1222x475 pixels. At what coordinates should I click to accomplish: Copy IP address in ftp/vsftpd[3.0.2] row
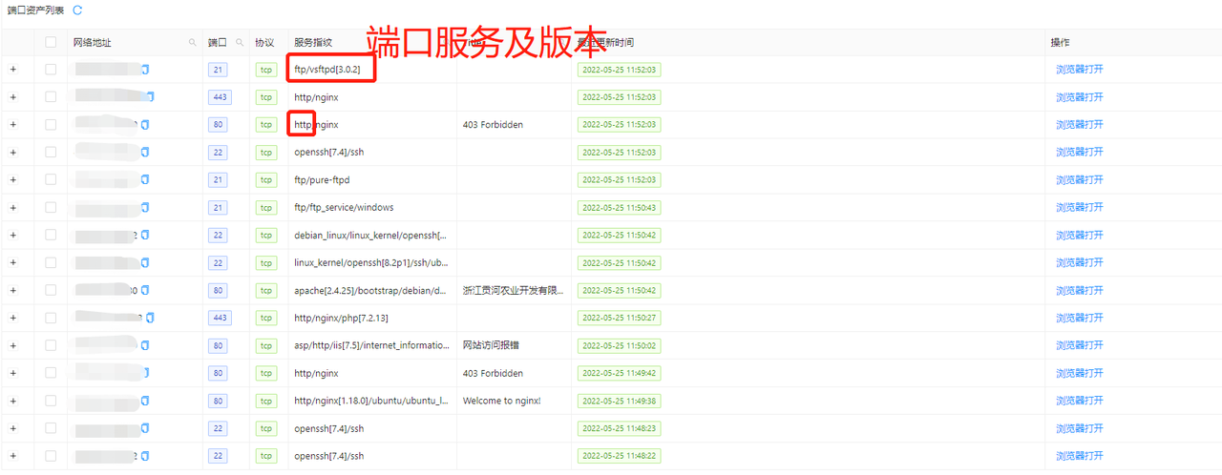[x=146, y=70]
